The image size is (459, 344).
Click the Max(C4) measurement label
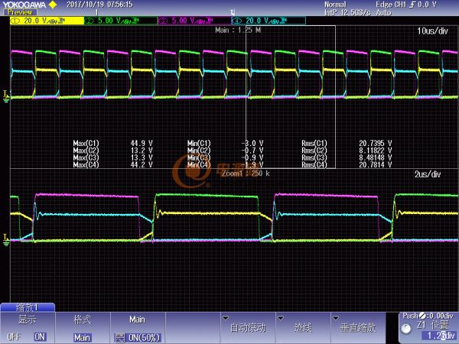tap(86, 164)
